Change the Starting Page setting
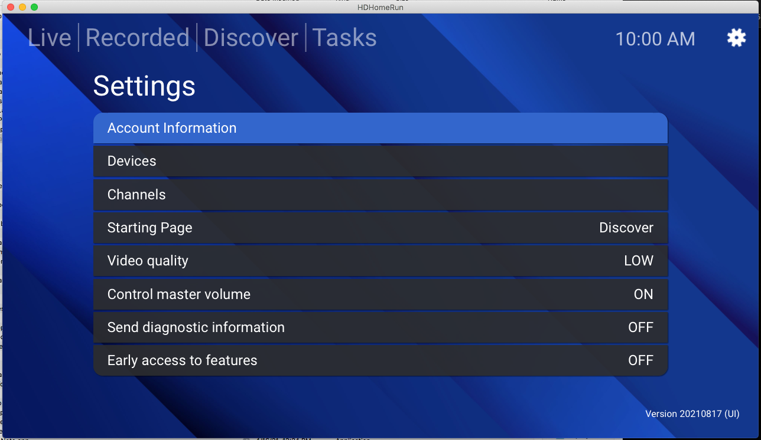Viewport: 761px width, 440px height. pos(380,228)
